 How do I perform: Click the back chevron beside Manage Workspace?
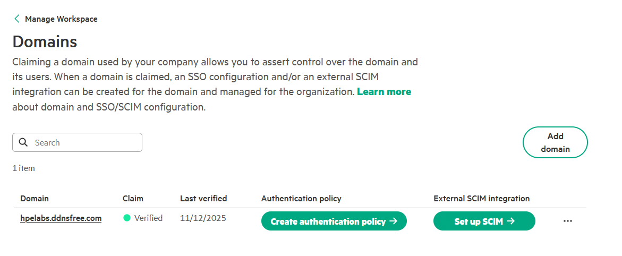tap(17, 19)
